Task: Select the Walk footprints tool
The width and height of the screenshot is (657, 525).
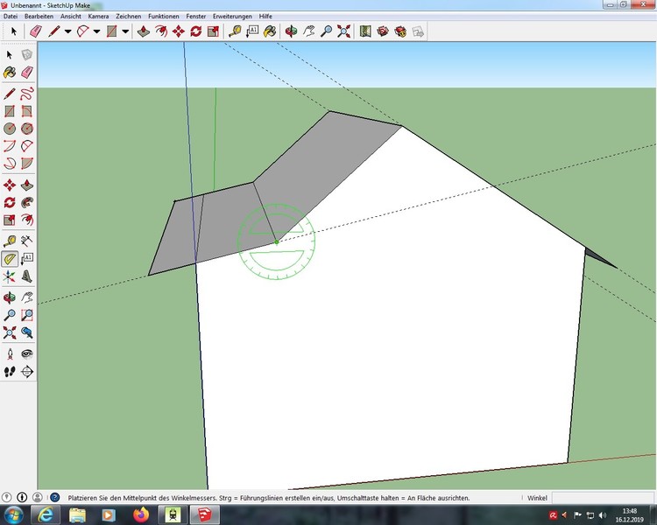Action: (x=10, y=372)
